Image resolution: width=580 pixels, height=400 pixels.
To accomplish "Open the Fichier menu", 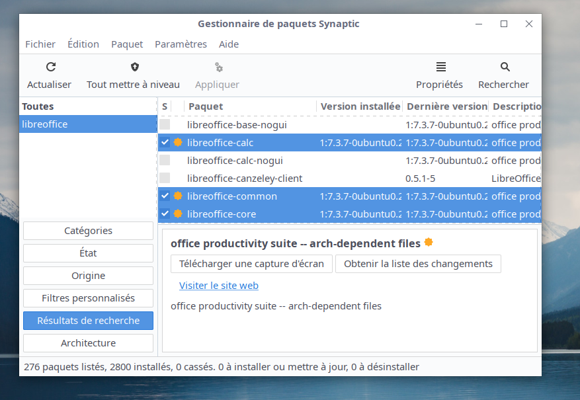I will coord(40,44).
